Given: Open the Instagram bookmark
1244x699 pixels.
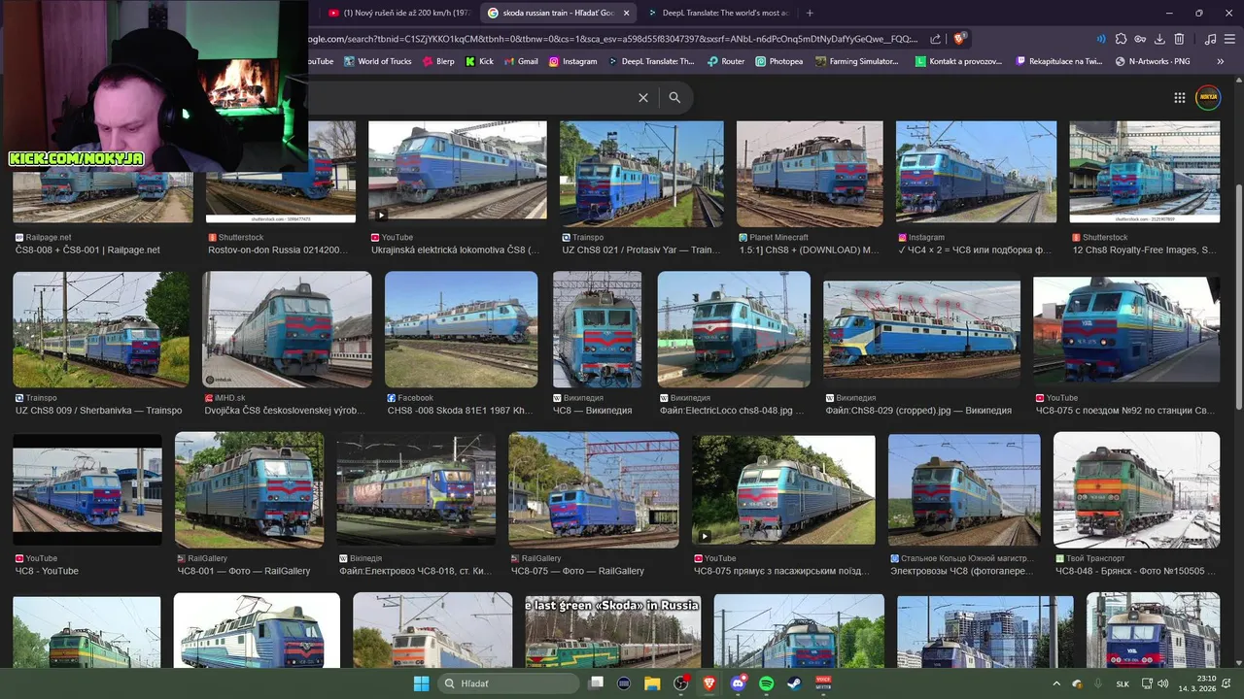Looking at the screenshot, I should 572,61.
